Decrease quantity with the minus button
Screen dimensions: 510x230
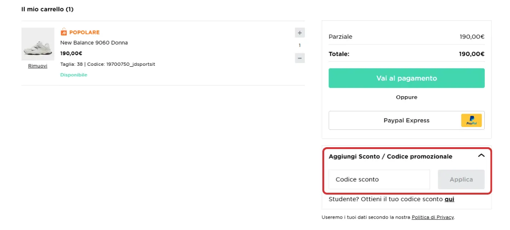pyautogui.click(x=300, y=58)
